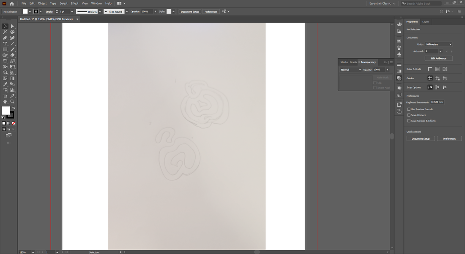Open the File menu
This screenshot has height=254, width=465.
(24, 3)
